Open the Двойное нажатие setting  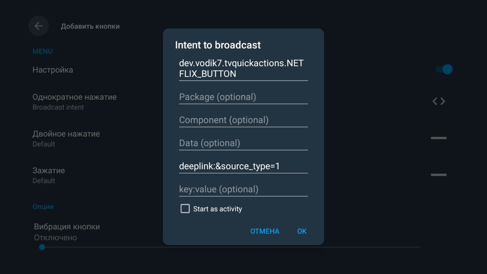[x=66, y=139]
